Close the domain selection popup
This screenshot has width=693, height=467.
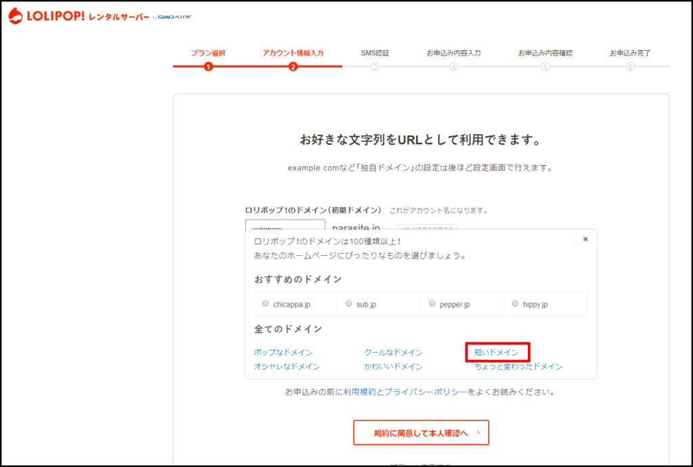click(x=585, y=239)
